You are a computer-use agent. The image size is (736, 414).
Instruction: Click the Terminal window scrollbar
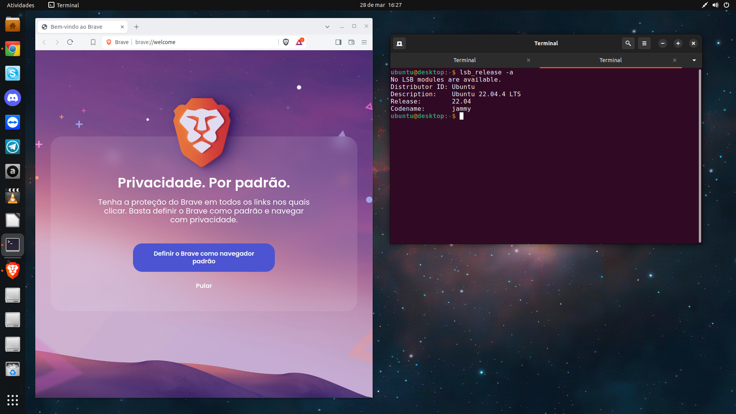click(700, 156)
